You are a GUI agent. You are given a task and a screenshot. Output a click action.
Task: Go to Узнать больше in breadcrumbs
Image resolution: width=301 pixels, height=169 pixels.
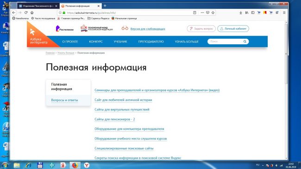(66, 53)
